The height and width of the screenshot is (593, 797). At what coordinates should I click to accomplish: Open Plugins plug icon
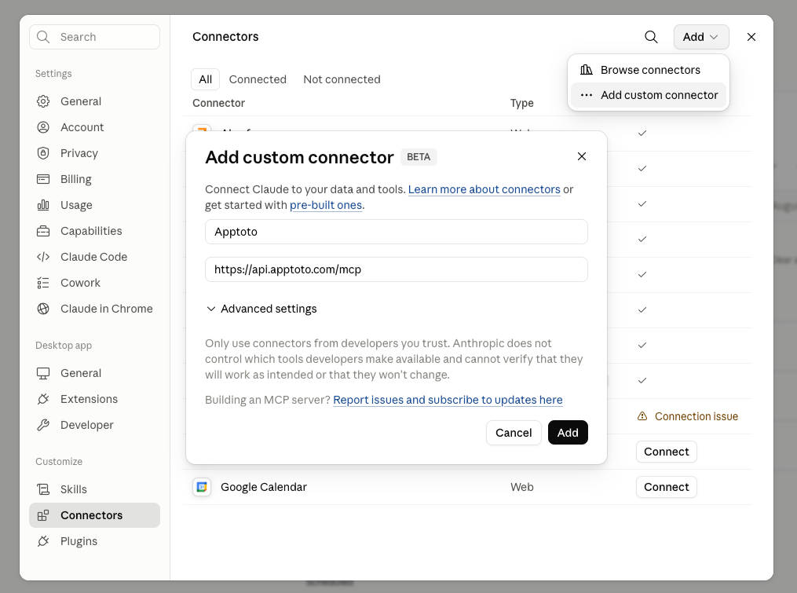tap(43, 541)
